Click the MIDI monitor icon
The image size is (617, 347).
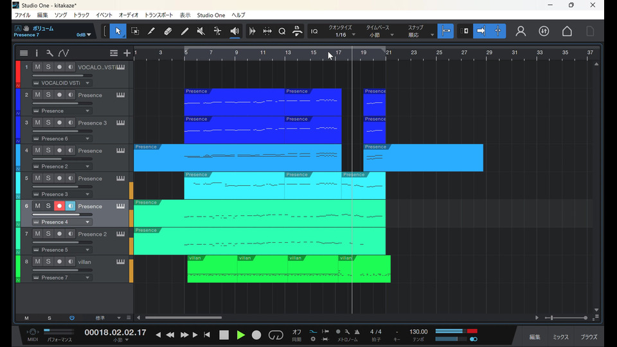tap(33, 332)
